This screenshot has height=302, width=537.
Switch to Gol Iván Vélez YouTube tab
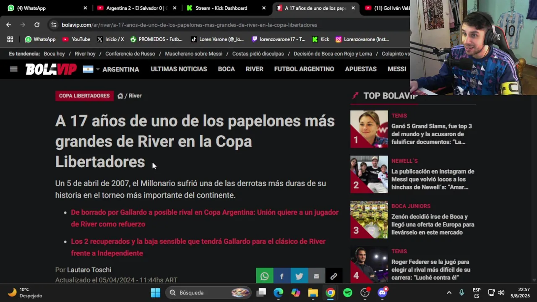click(x=386, y=8)
